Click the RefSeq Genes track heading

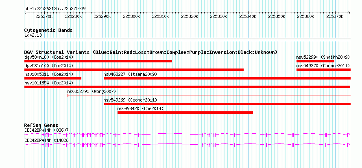(x=41, y=126)
